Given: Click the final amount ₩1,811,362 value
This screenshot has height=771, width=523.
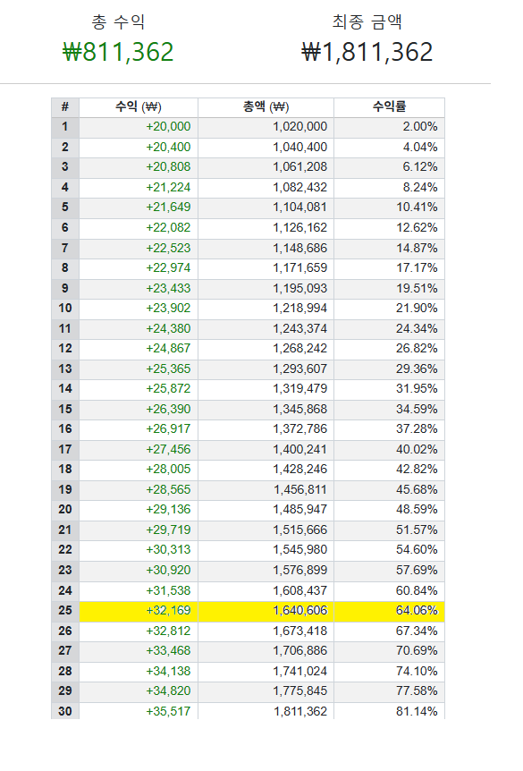Looking at the screenshot, I should pos(367,52).
